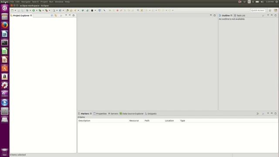Click the green Run toolbar icon

pos(34,10)
